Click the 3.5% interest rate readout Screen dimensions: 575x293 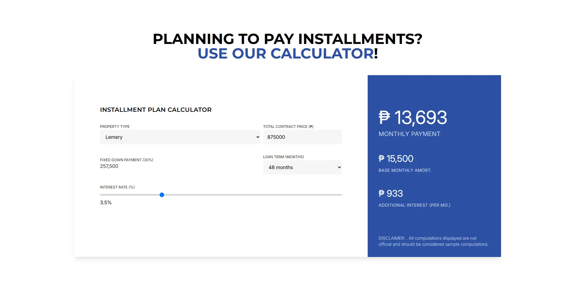coord(106,202)
